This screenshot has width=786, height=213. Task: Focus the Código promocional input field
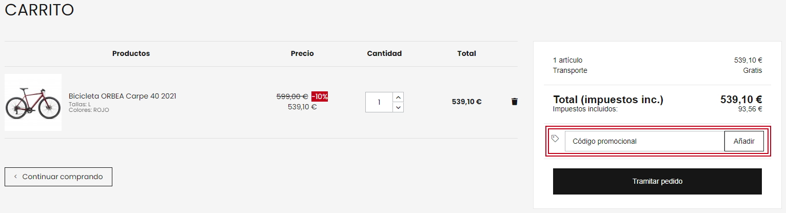tap(644, 141)
